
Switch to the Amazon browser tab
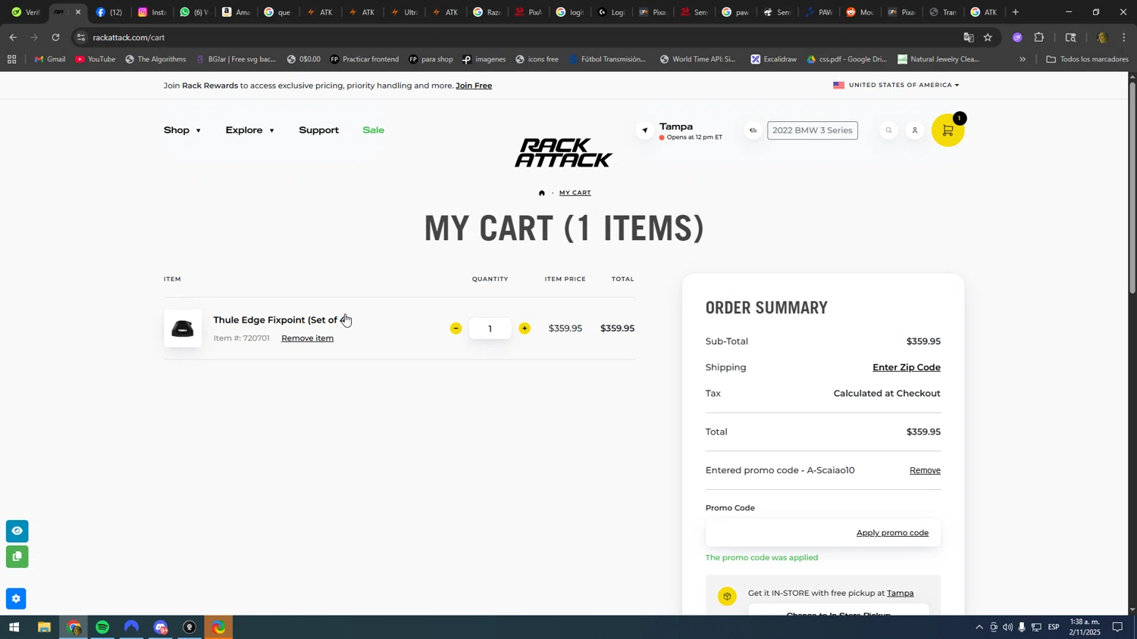pos(235,12)
